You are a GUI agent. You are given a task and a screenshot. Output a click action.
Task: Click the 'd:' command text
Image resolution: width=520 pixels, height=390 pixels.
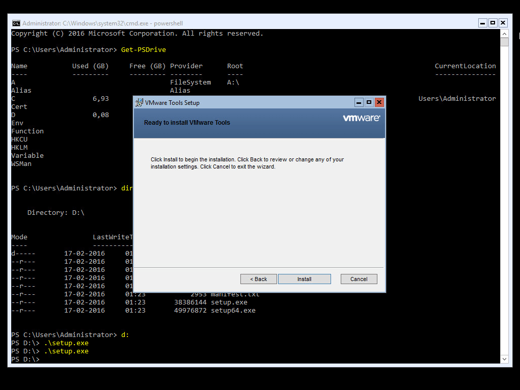[125, 335]
